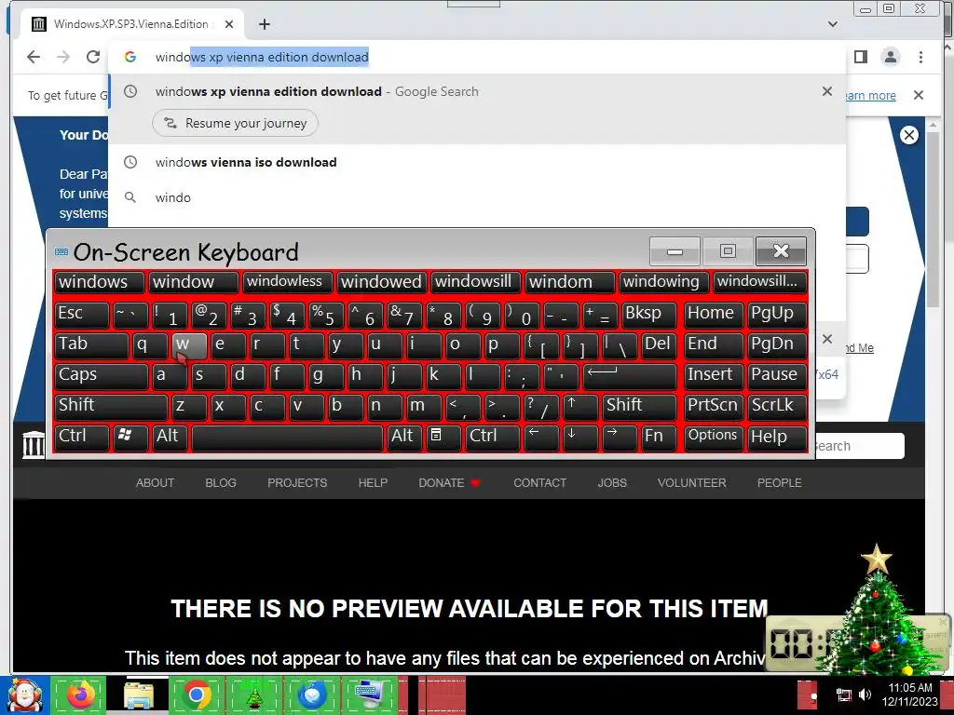This screenshot has height=715, width=954.
Task: Choose the 'windowed' word prediction
Action: [x=381, y=281]
